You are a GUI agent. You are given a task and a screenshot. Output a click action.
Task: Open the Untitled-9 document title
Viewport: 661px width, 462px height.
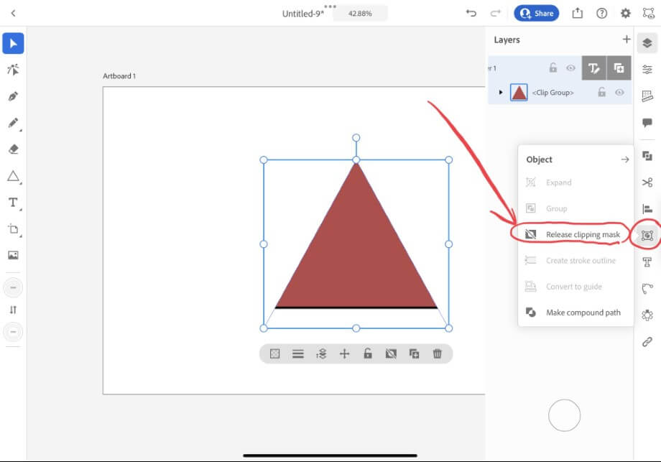(x=302, y=14)
